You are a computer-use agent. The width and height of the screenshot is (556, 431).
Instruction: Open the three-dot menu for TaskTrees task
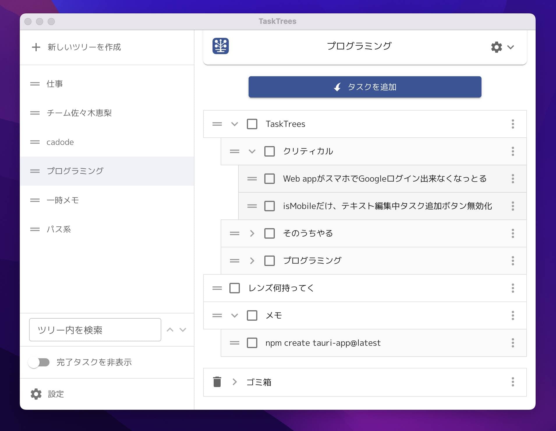point(513,124)
